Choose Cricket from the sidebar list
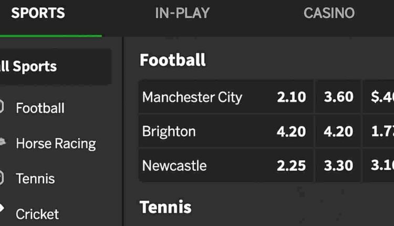 click(37, 214)
